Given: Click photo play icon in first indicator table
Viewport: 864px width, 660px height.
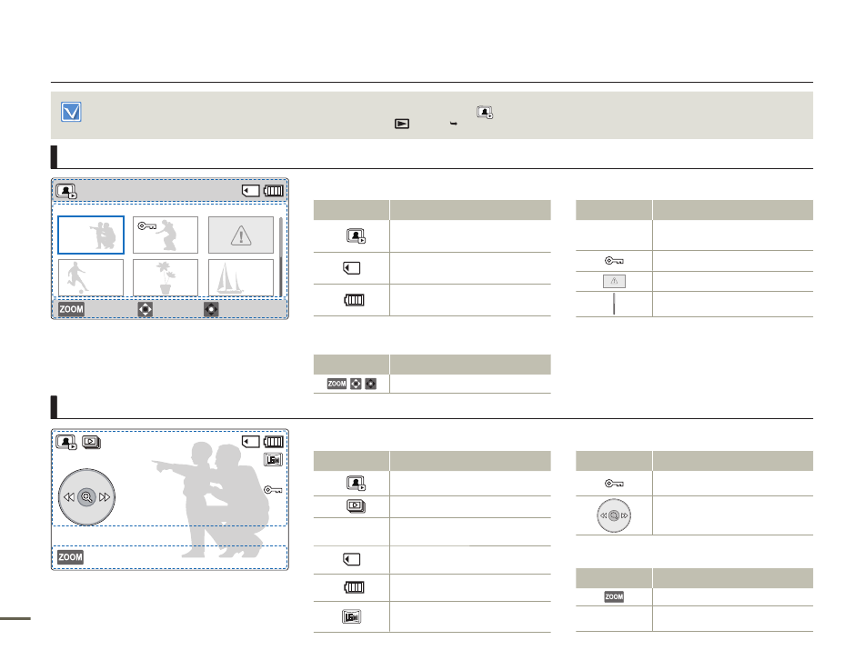Looking at the screenshot, I should [356, 236].
